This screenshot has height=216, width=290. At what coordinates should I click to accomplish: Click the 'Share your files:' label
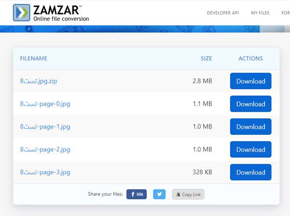point(105,194)
